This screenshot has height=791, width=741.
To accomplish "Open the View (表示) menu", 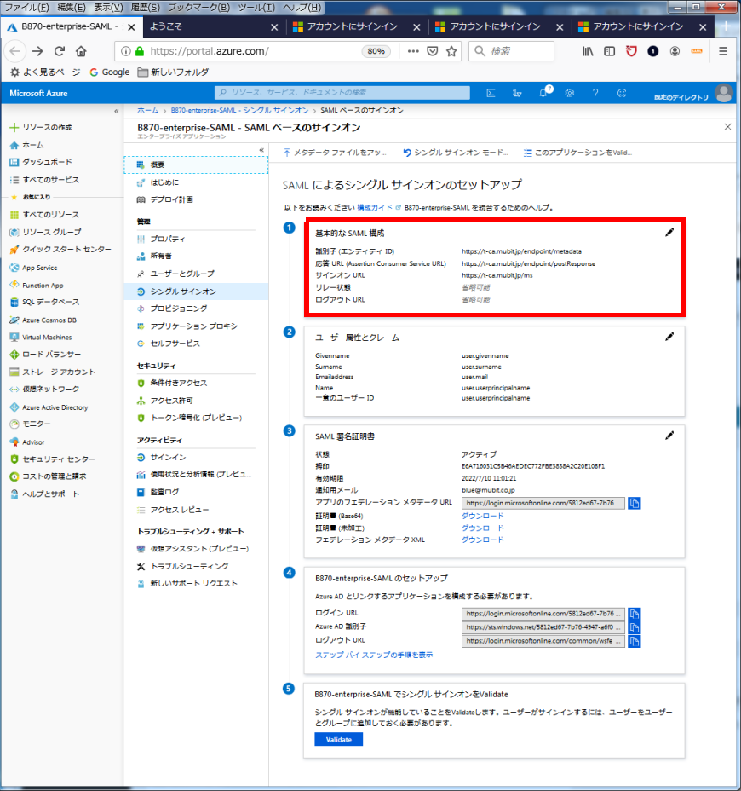I will (108, 7).
